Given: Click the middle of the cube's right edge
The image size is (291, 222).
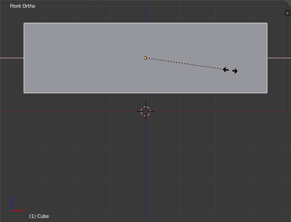Looking at the screenshot, I should (x=267, y=58).
